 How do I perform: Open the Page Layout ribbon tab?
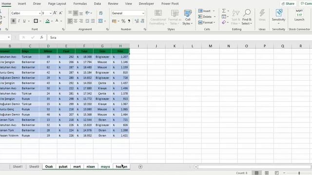tap(57, 3)
